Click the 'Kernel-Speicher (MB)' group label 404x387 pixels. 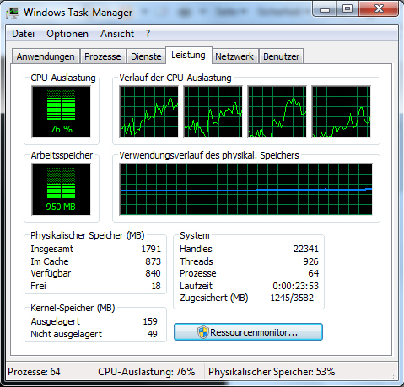tap(73, 308)
